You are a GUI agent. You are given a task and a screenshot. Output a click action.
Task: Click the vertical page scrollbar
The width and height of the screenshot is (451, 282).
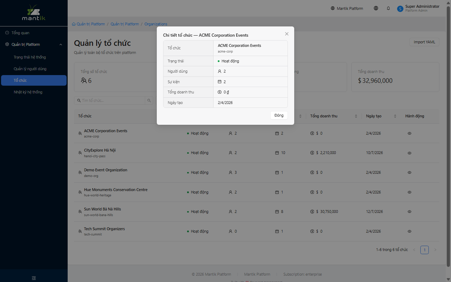pyautogui.click(x=448, y=137)
